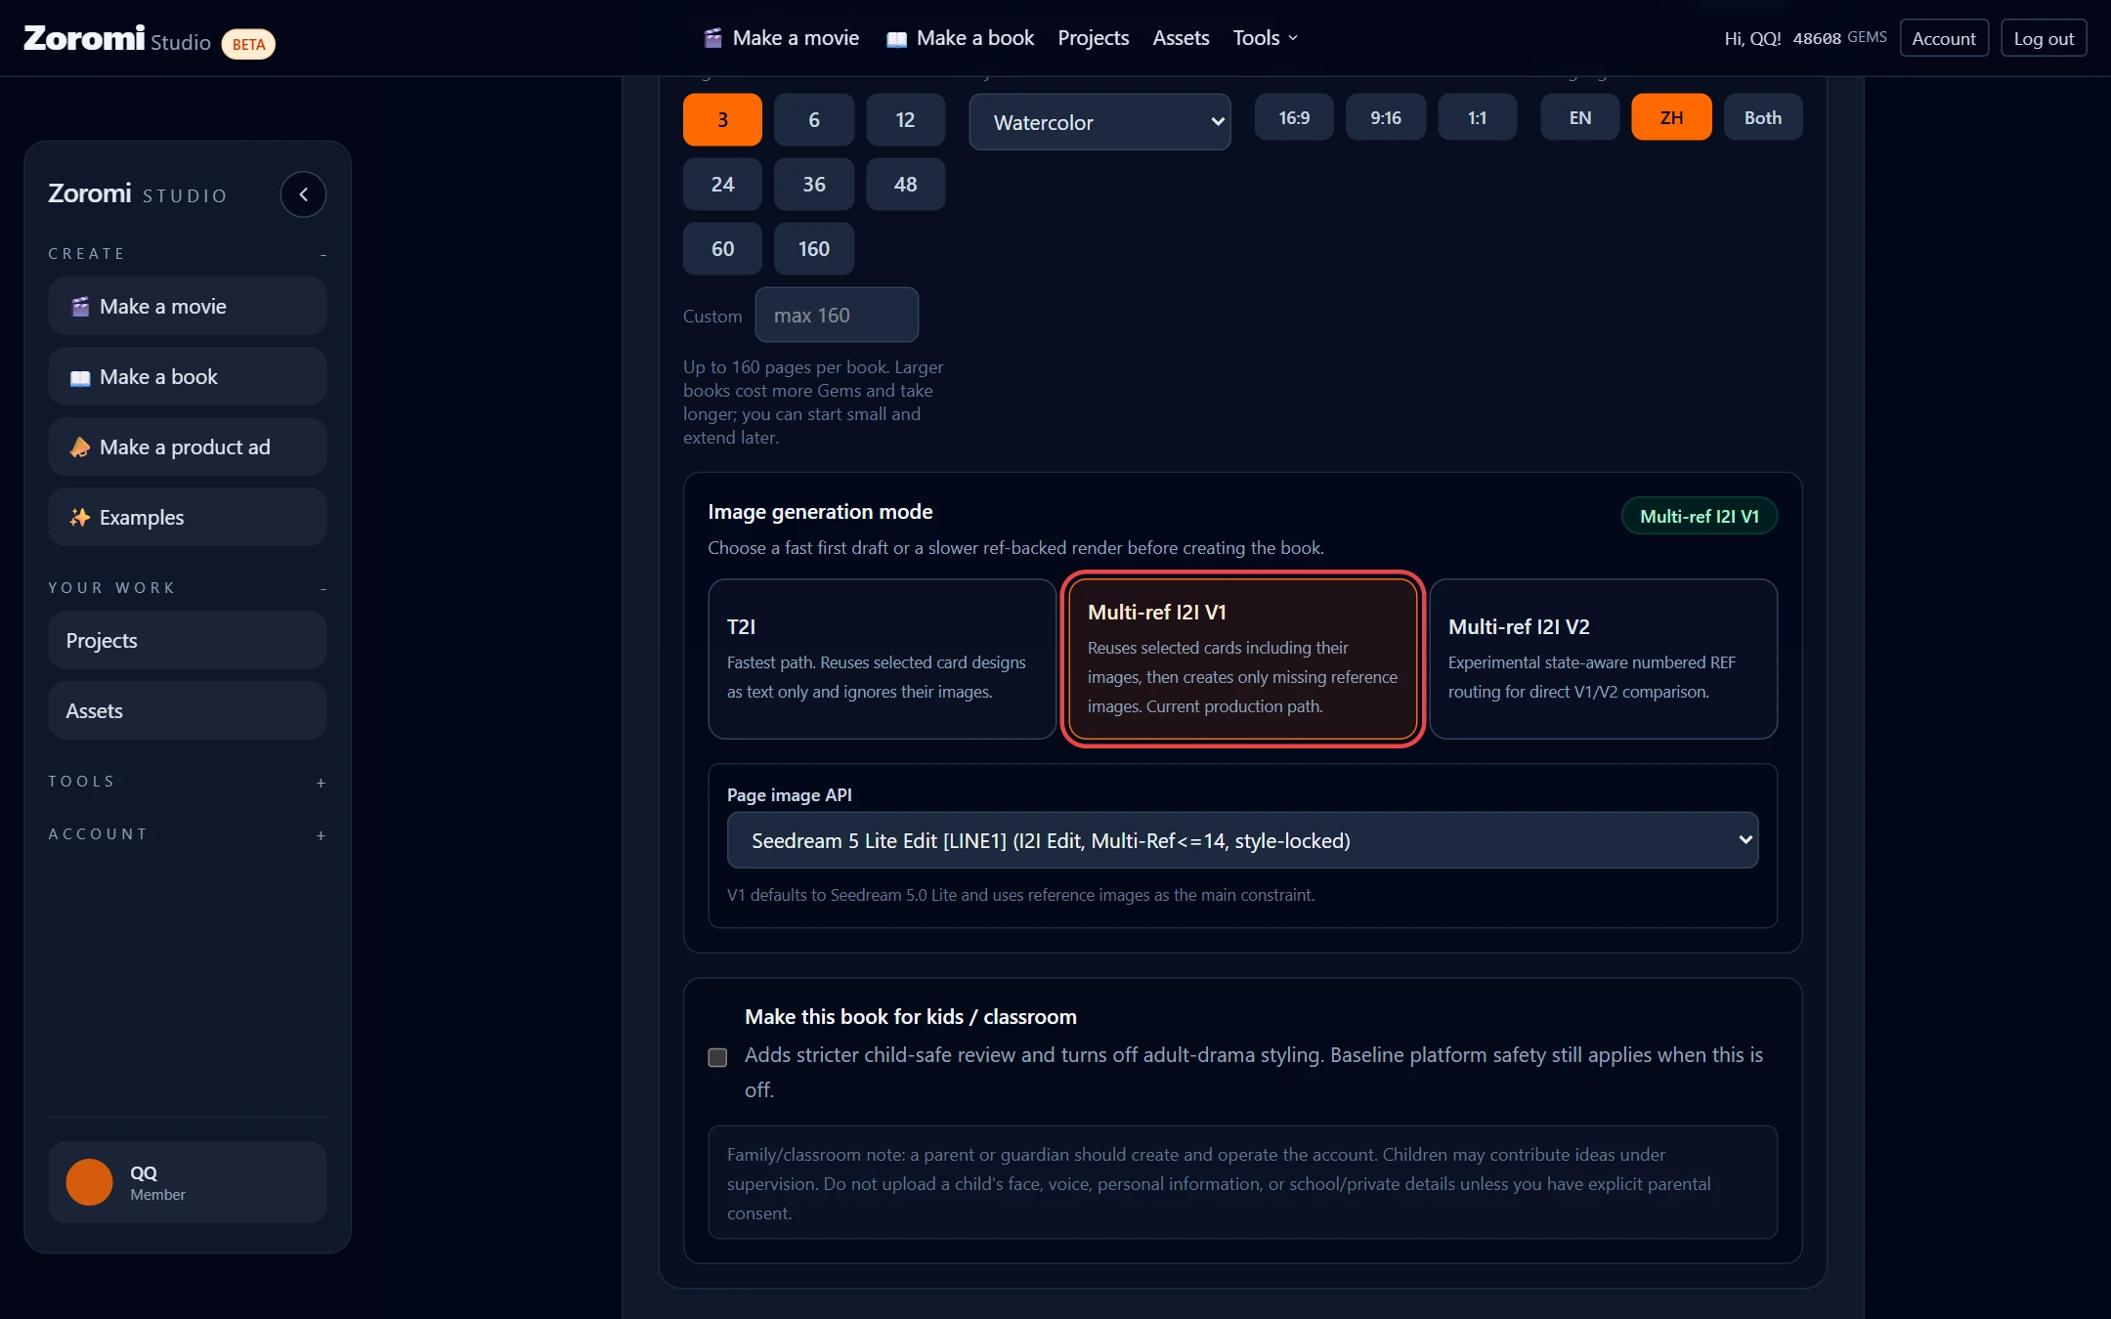Open the Page image API dropdown
Viewport: 2111px width, 1319px height.
point(1242,840)
